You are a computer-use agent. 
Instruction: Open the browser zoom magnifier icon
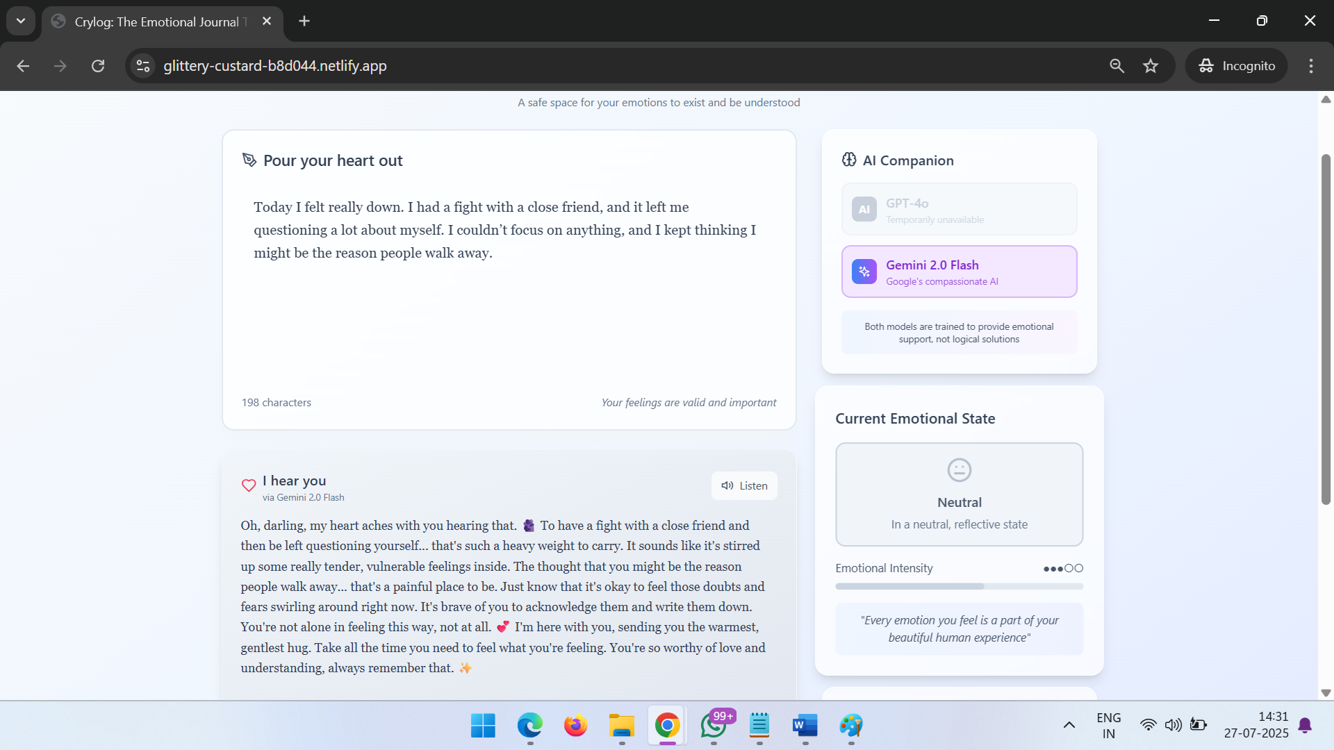tap(1117, 66)
